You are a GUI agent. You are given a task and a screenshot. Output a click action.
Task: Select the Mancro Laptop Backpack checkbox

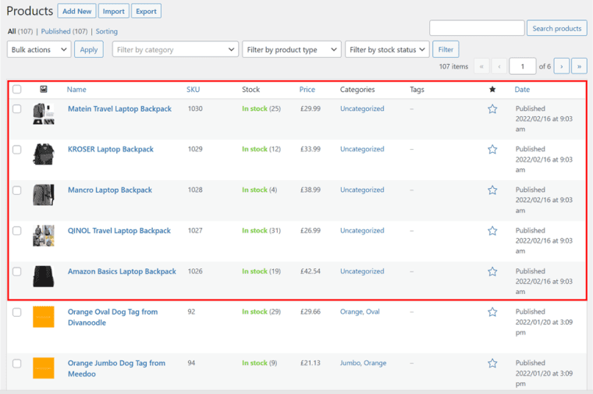point(16,190)
